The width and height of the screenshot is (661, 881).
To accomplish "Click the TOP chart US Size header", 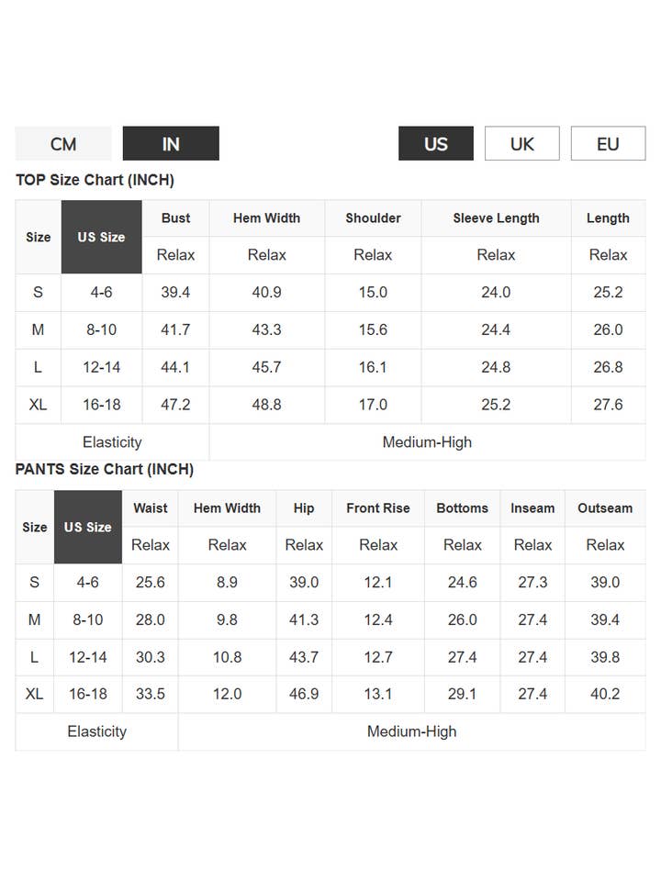I will tap(101, 237).
